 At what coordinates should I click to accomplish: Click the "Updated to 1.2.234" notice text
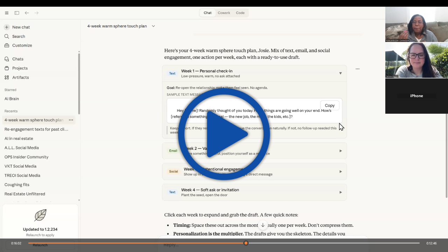click(x=40, y=229)
